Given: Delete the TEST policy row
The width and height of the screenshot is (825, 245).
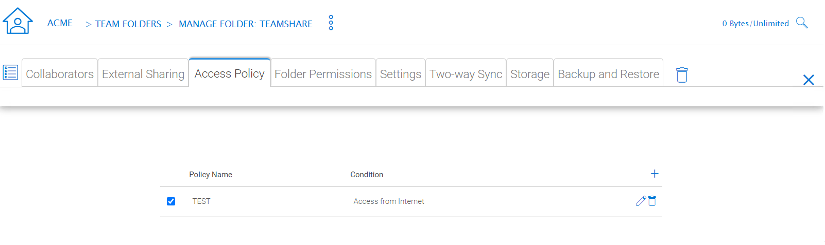Looking at the screenshot, I should click(x=652, y=201).
